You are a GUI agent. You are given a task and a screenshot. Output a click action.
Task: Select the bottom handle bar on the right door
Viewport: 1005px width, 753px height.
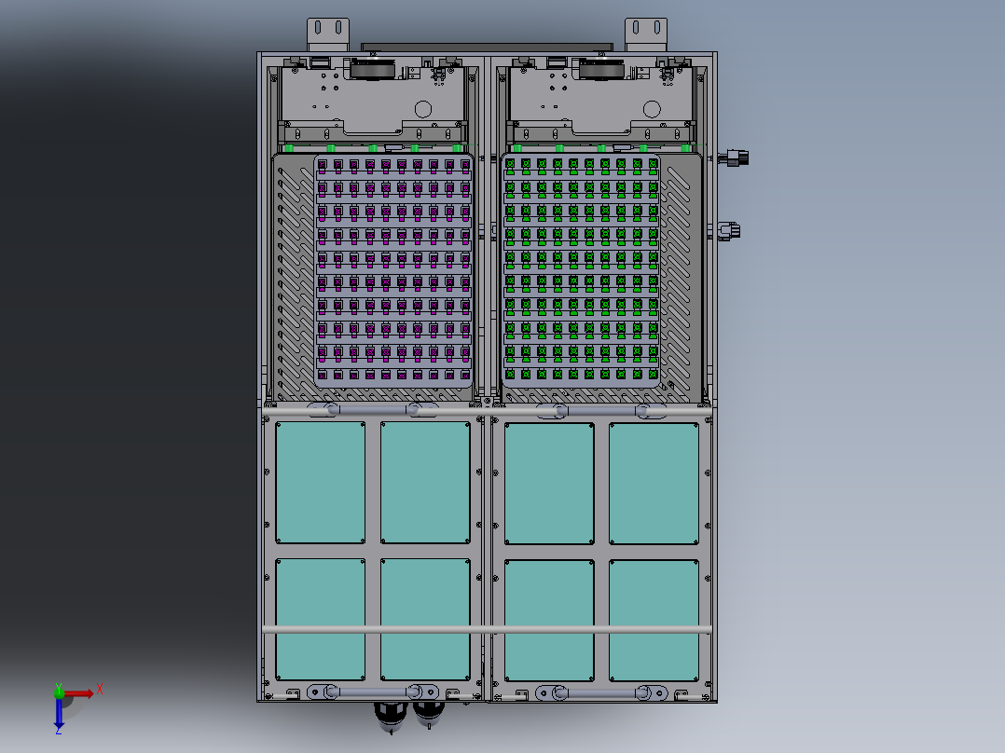coord(602,693)
